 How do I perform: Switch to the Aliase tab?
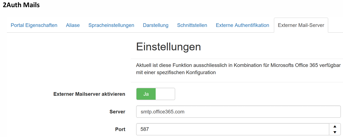point(73,25)
